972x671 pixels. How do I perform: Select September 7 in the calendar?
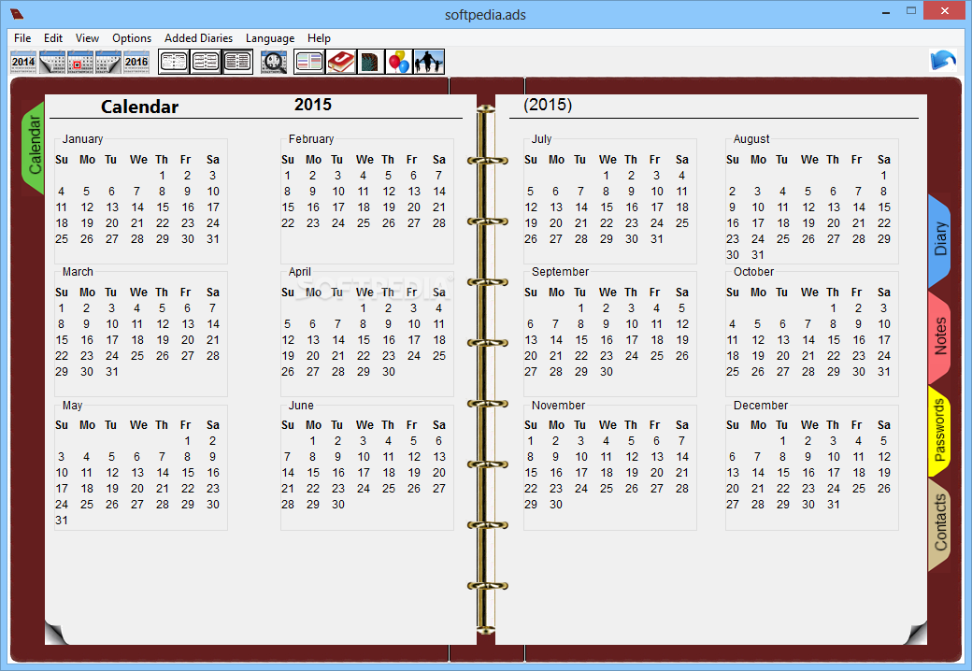click(x=555, y=324)
